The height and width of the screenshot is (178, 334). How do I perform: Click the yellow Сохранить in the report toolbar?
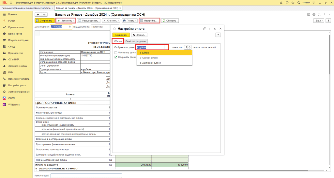click(x=44, y=21)
